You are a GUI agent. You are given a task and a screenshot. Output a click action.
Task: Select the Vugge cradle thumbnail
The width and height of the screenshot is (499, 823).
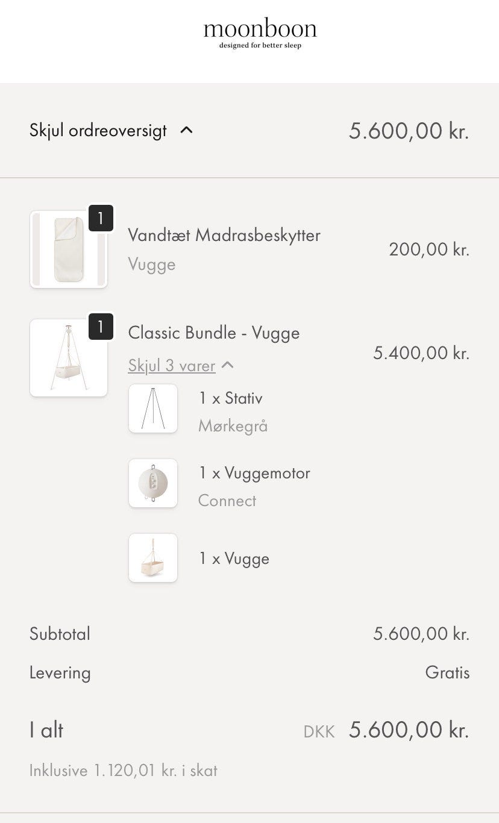coord(153,558)
